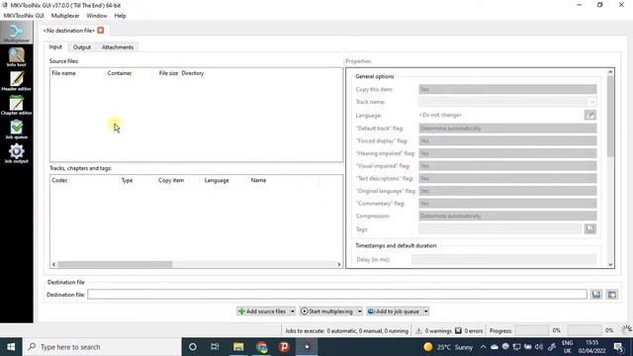
Task: Click the Codec column header
Action: (x=85, y=180)
